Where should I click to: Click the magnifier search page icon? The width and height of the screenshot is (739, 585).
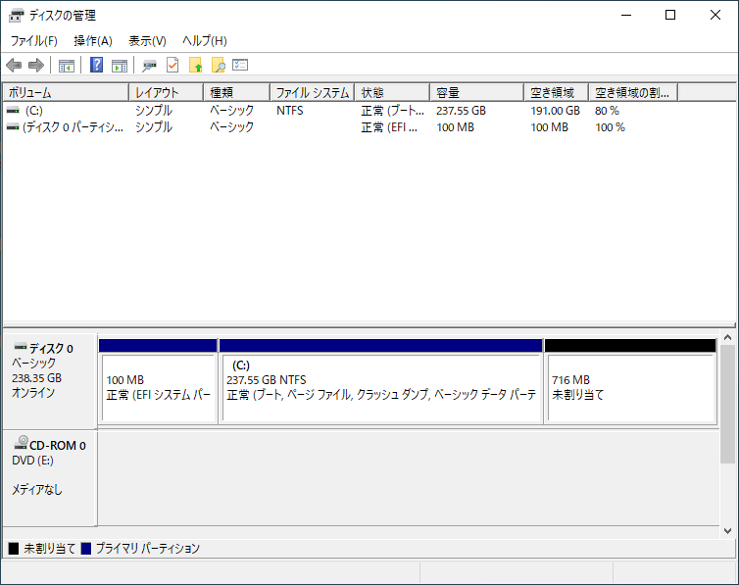click(x=219, y=66)
